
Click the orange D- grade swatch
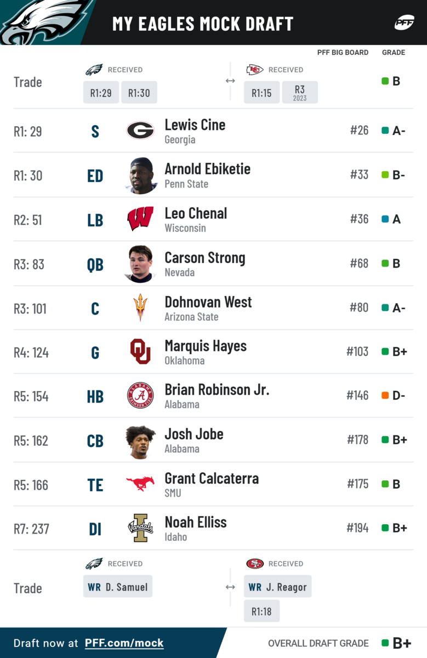coord(385,395)
